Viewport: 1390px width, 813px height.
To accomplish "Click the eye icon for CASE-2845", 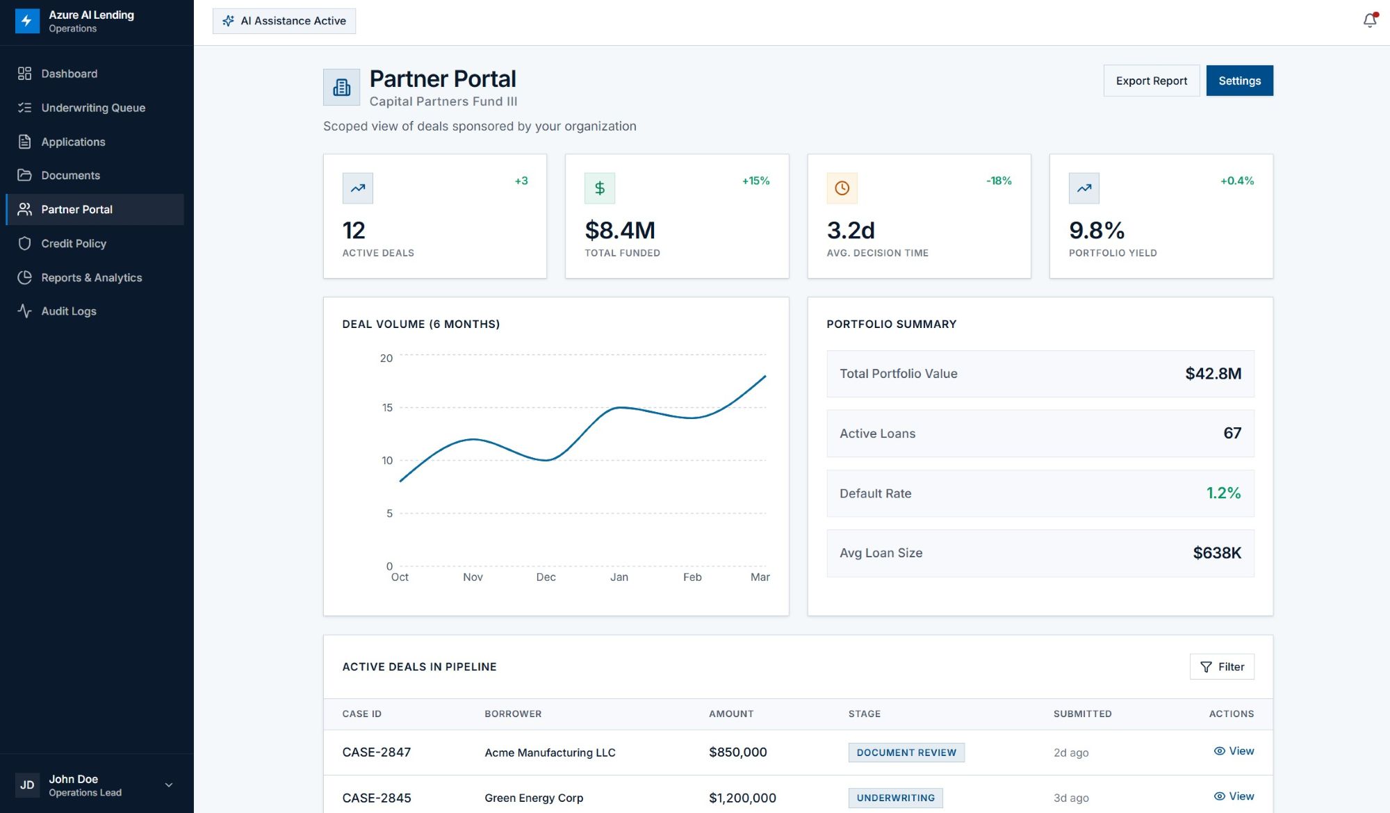I will [1219, 796].
